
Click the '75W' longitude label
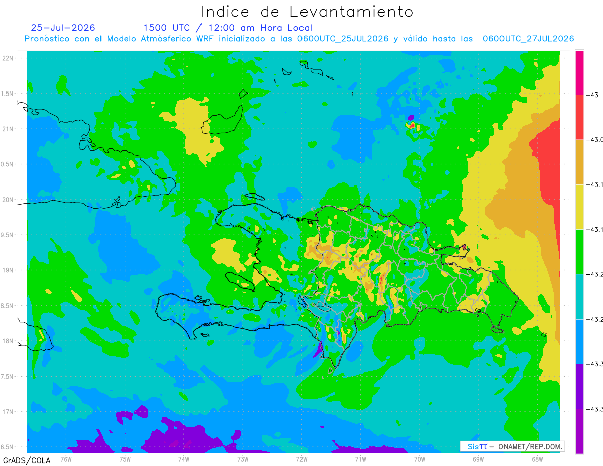(125, 459)
